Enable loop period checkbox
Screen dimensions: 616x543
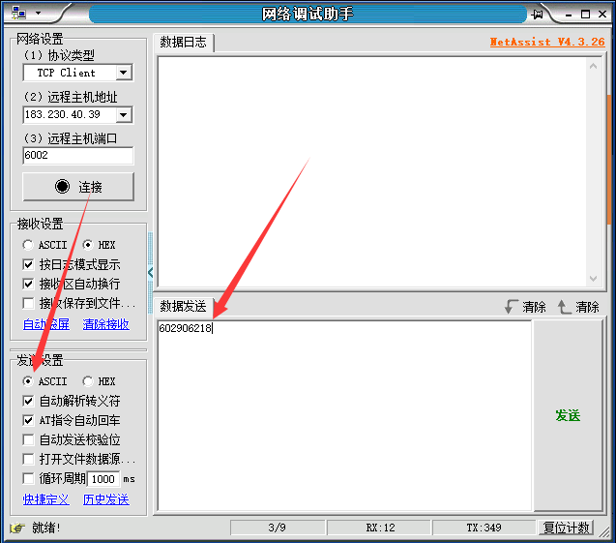point(28,478)
